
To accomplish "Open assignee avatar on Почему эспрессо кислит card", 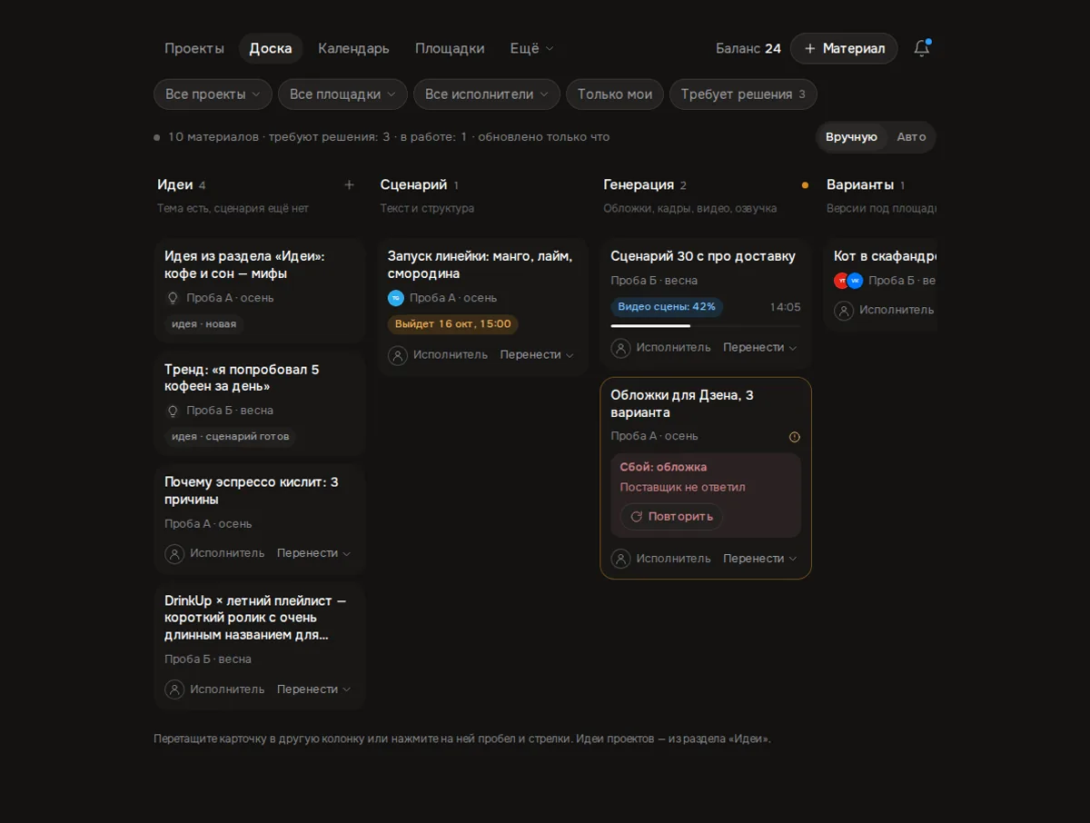I will point(174,553).
